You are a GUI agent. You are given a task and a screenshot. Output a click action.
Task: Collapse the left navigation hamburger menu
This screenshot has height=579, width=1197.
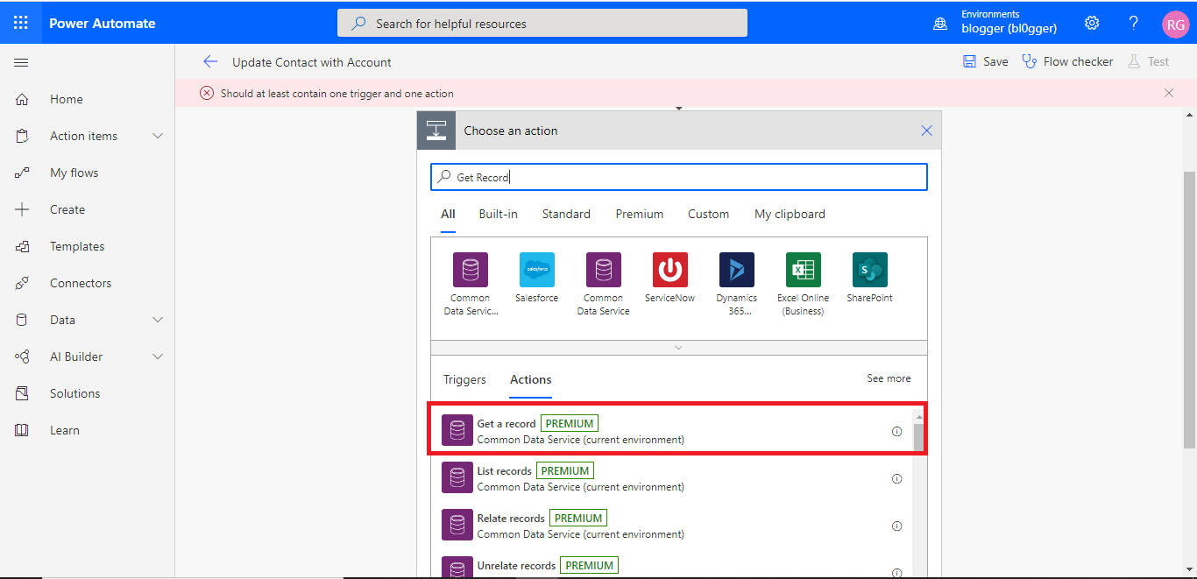tap(22, 62)
